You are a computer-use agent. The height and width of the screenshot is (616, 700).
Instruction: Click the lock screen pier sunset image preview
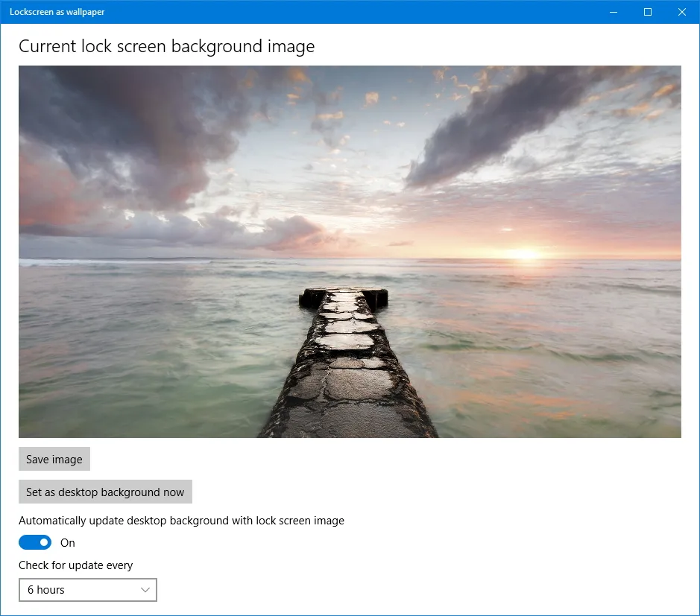tap(350, 252)
